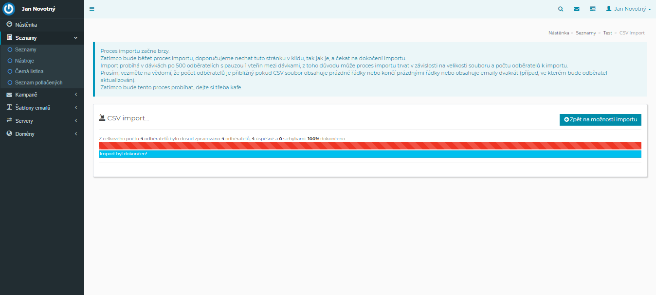
Task: Click the red striped import progress bar
Action: [x=370, y=146]
